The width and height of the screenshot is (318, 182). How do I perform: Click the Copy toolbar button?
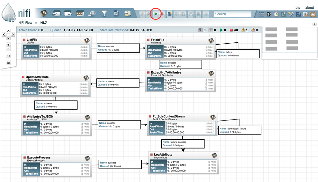(x=177, y=14)
